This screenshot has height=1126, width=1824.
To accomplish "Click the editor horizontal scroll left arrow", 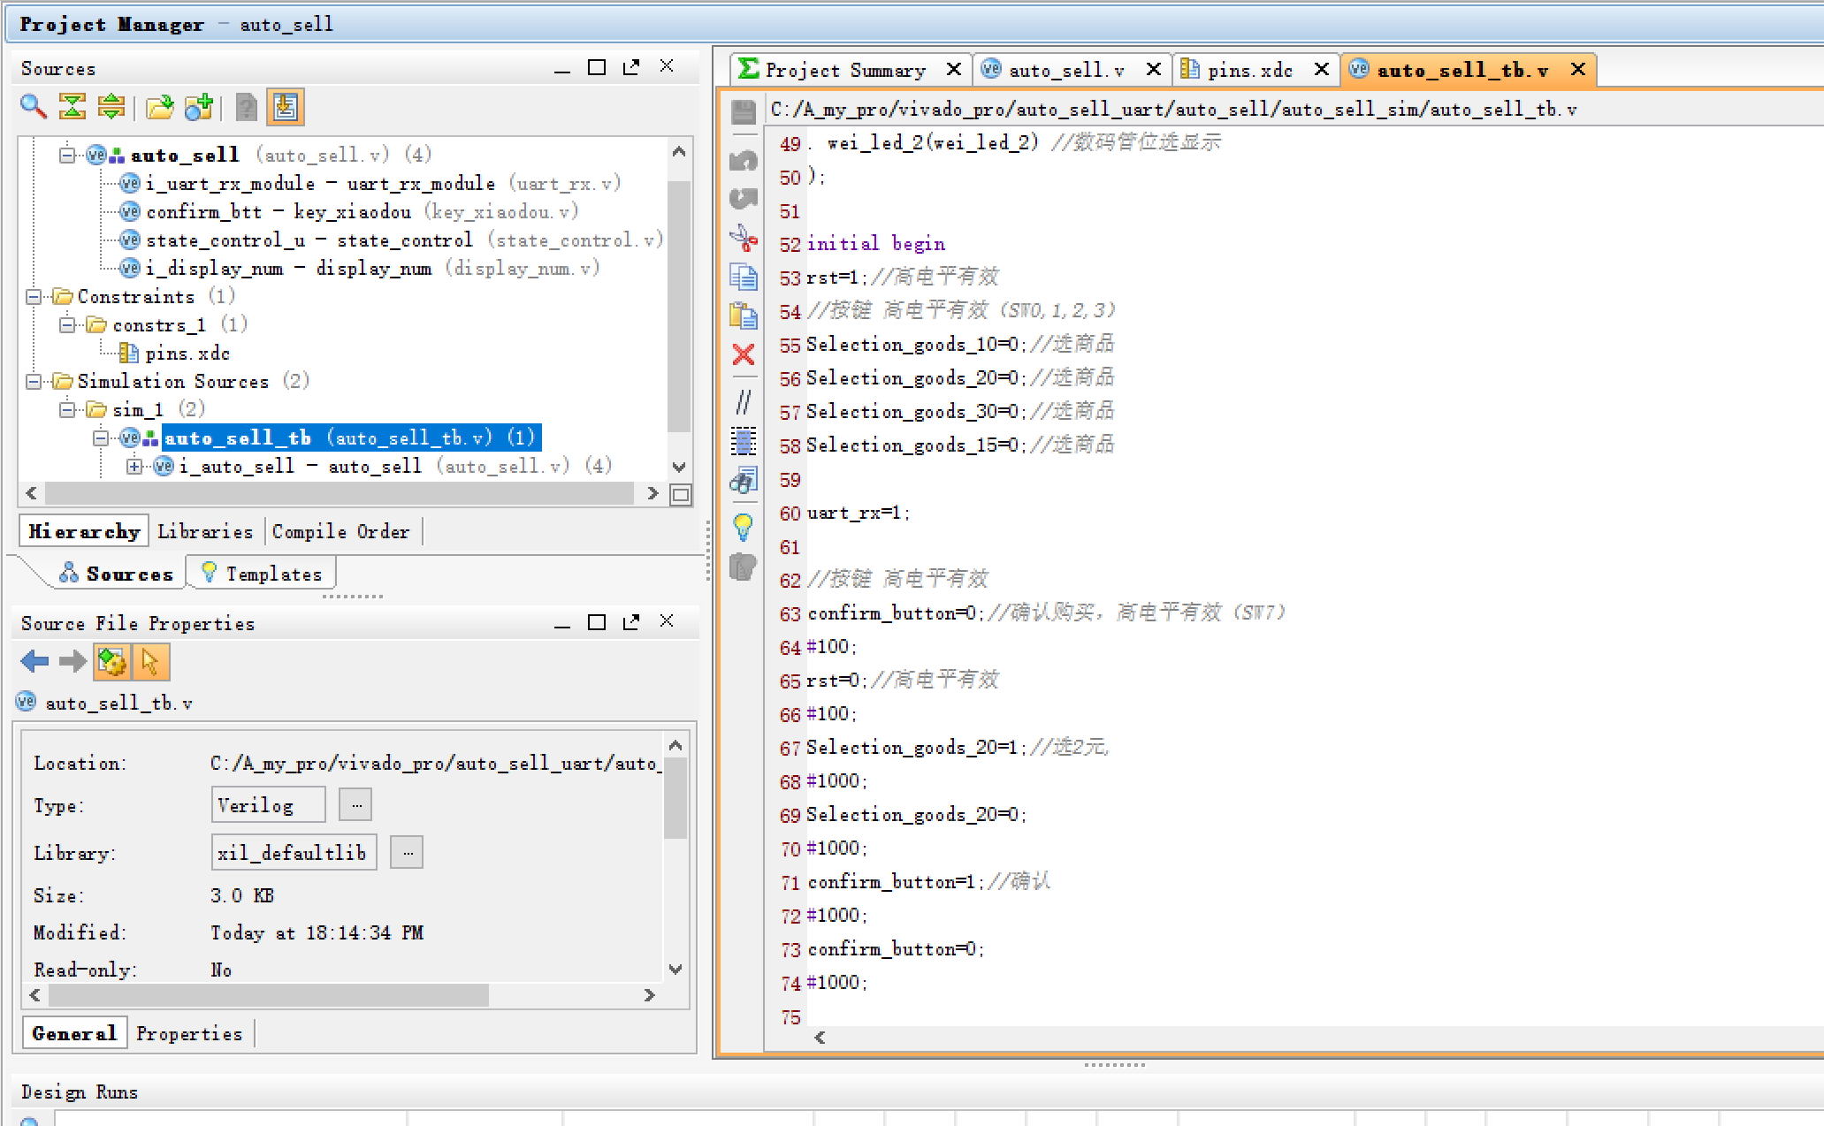I will [820, 1038].
